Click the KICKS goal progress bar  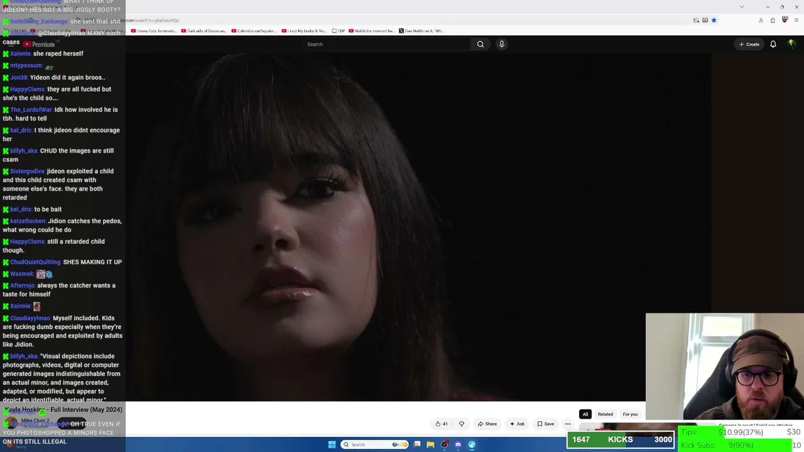coord(621,439)
